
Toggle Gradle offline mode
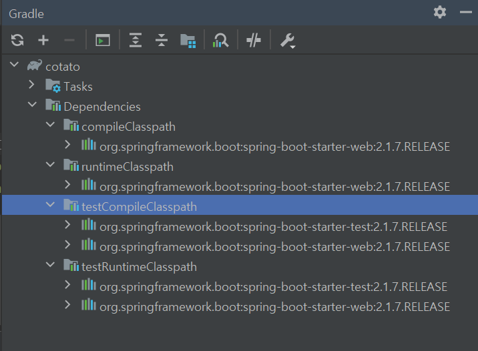254,40
